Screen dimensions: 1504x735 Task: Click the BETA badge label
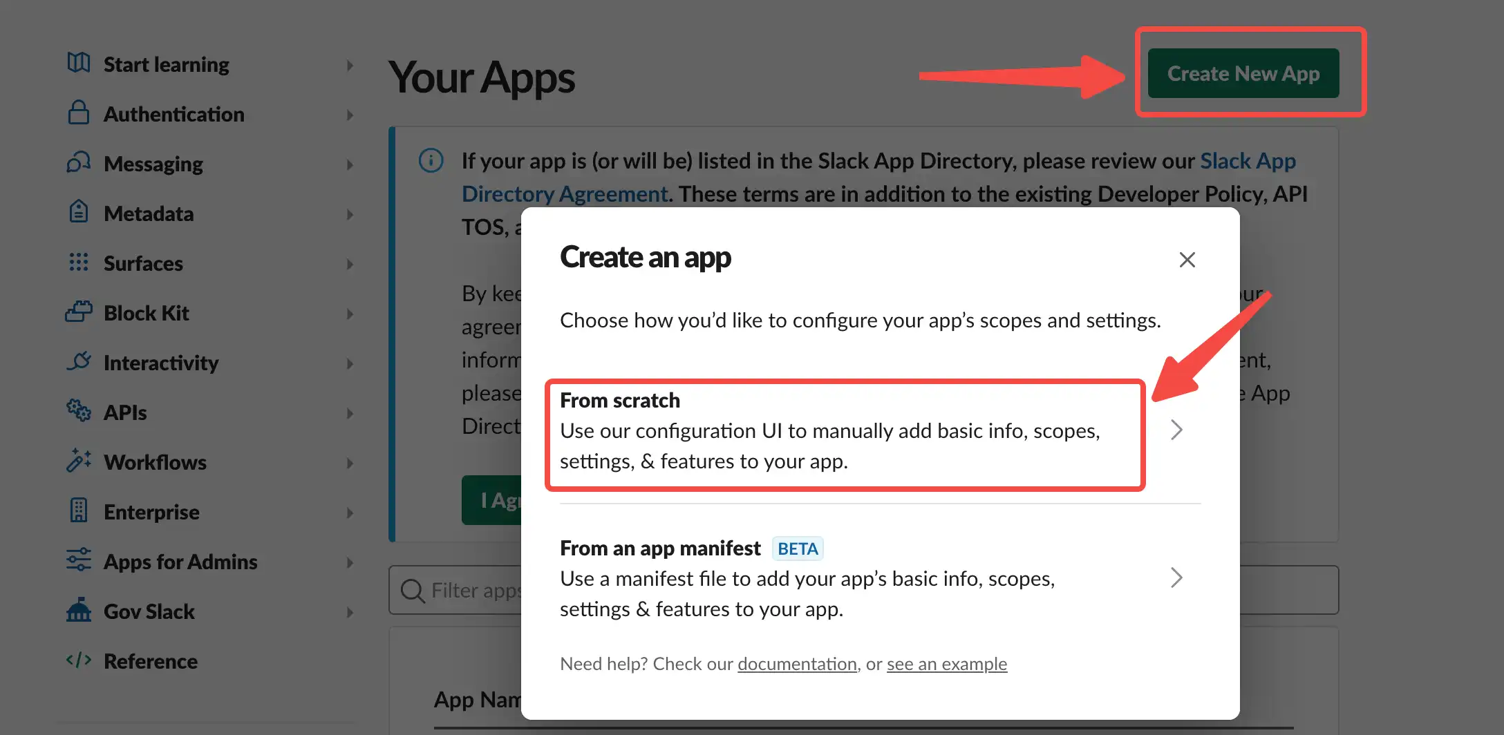[x=798, y=548]
